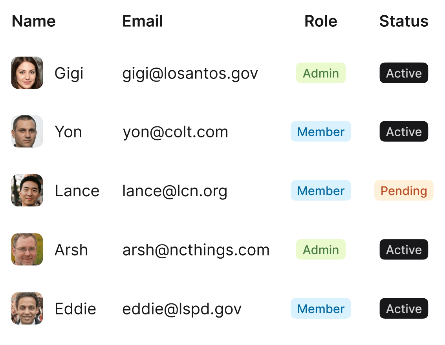This screenshot has height=345, width=445.
Task: Select Arsh's avatar photo
Action: 27,250
